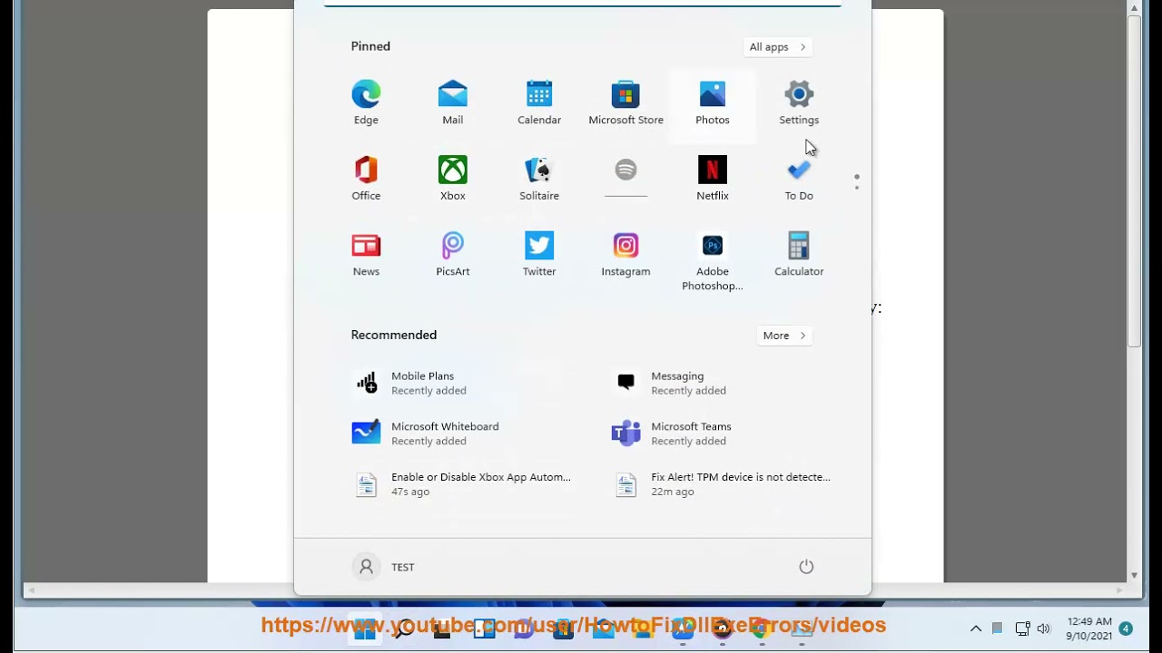Show hidden tray icons chevron
1162x653 pixels.
[x=976, y=629]
